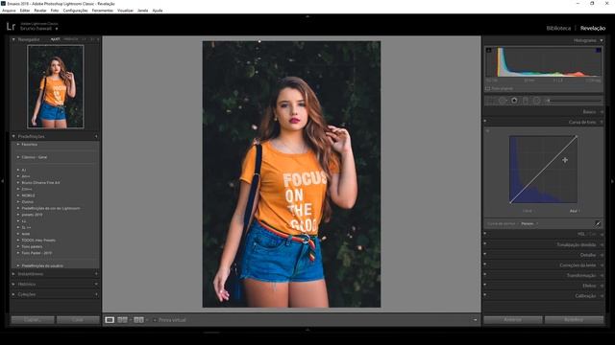Toggle the Detalhe panel switch
615x345 pixels.
485,254
